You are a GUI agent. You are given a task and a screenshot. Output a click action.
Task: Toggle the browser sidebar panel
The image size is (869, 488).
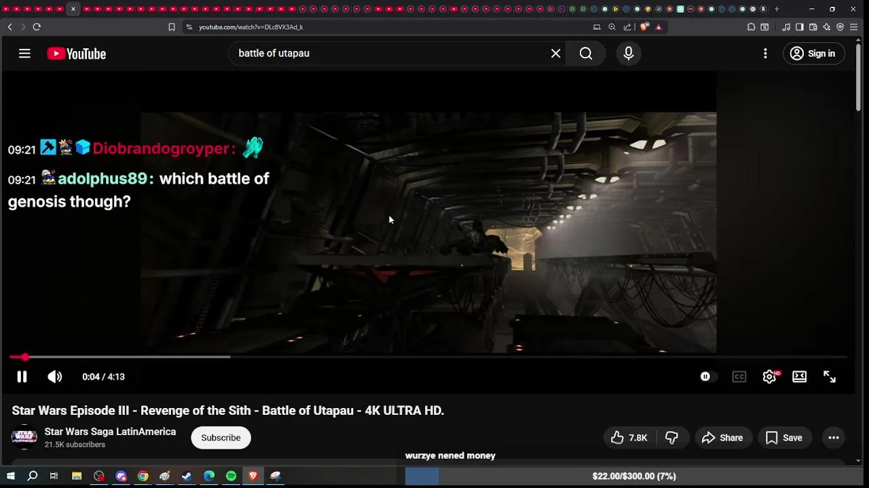800,27
